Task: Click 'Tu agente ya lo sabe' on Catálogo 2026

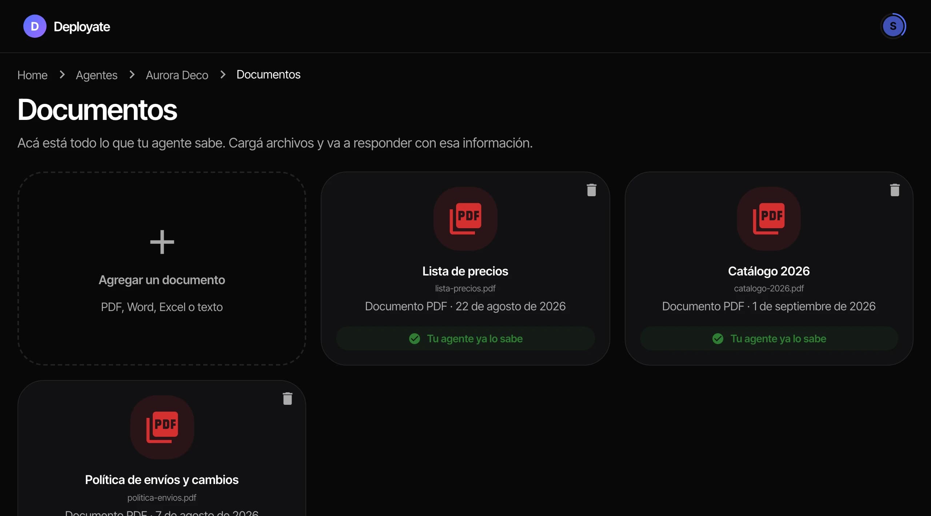Action: [778, 339]
